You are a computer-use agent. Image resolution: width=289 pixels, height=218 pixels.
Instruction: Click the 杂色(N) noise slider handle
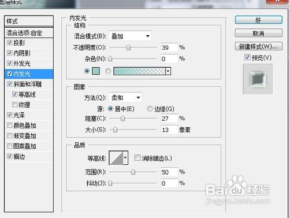coord(110,59)
